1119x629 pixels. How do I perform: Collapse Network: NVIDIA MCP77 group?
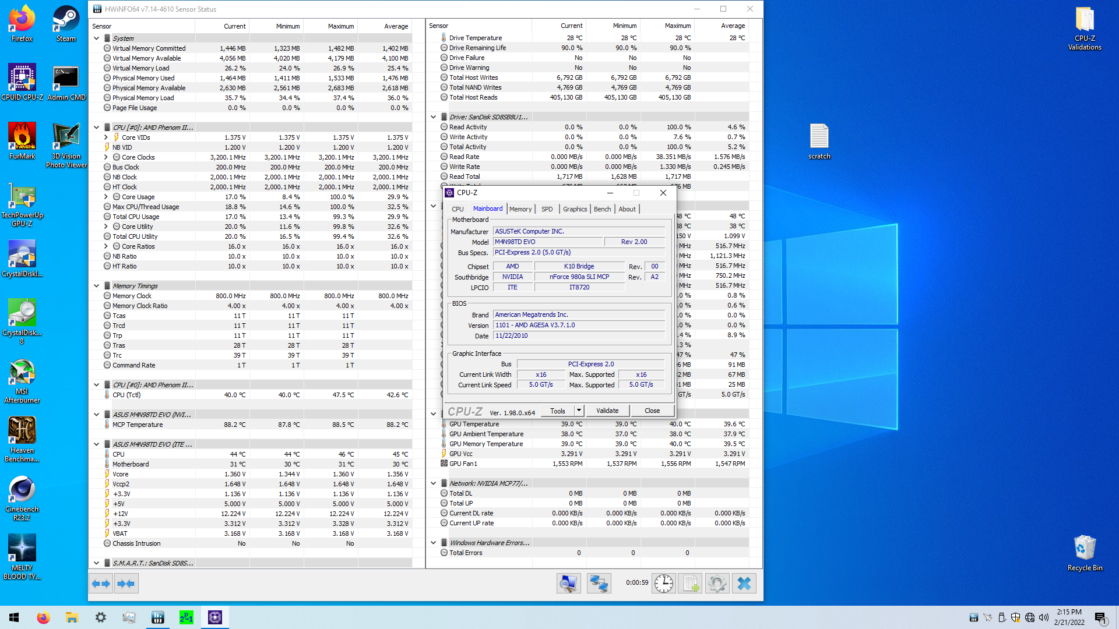433,483
